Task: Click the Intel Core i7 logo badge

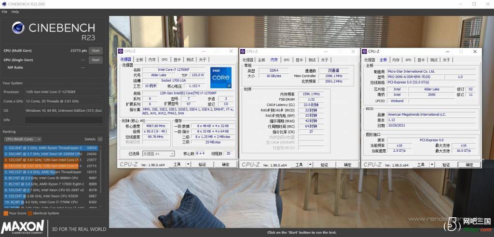Action: pyautogui.click(x=221, y=78)
